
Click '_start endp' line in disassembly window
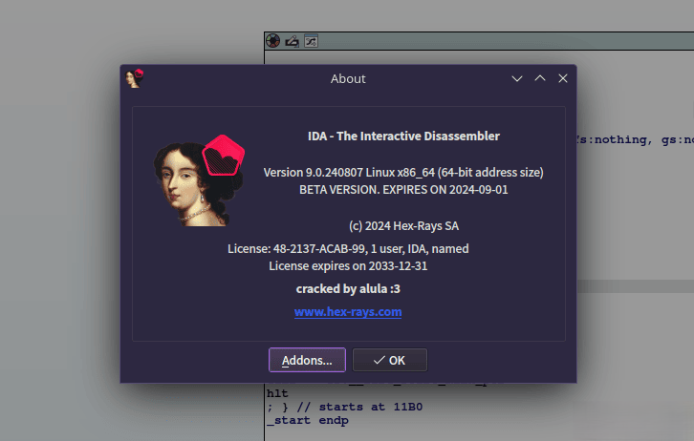click(308, 420)
